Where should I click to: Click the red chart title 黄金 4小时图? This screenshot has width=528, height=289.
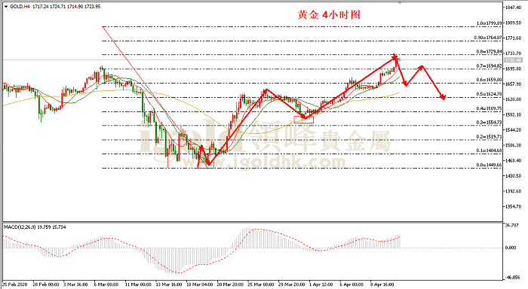[x=329, y=15]
